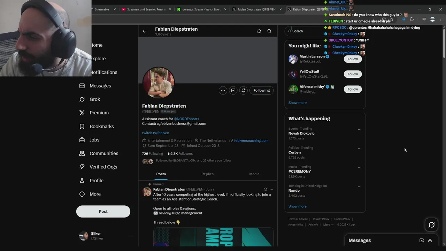Open the #CEREMONY trending topic
The height and width of the screenshot is (251, 446).
[x=300, y=172]
